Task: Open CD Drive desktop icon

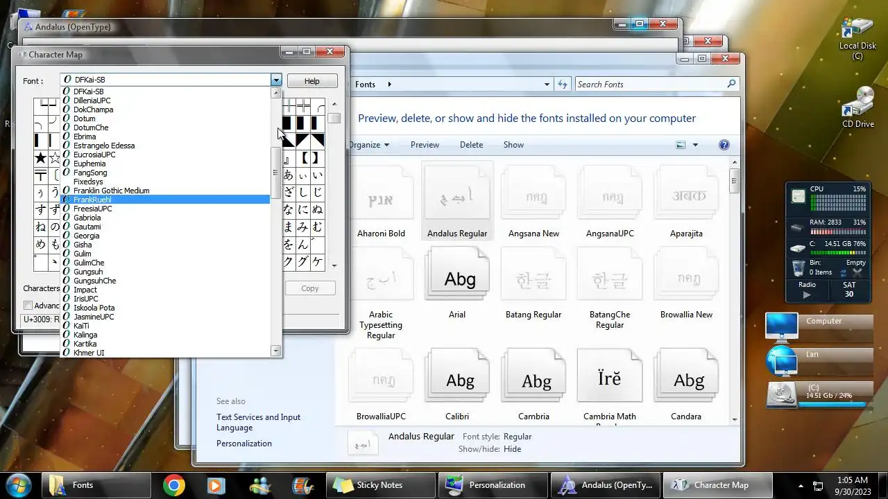Action: pyautogui.click(x=857, y=107)
